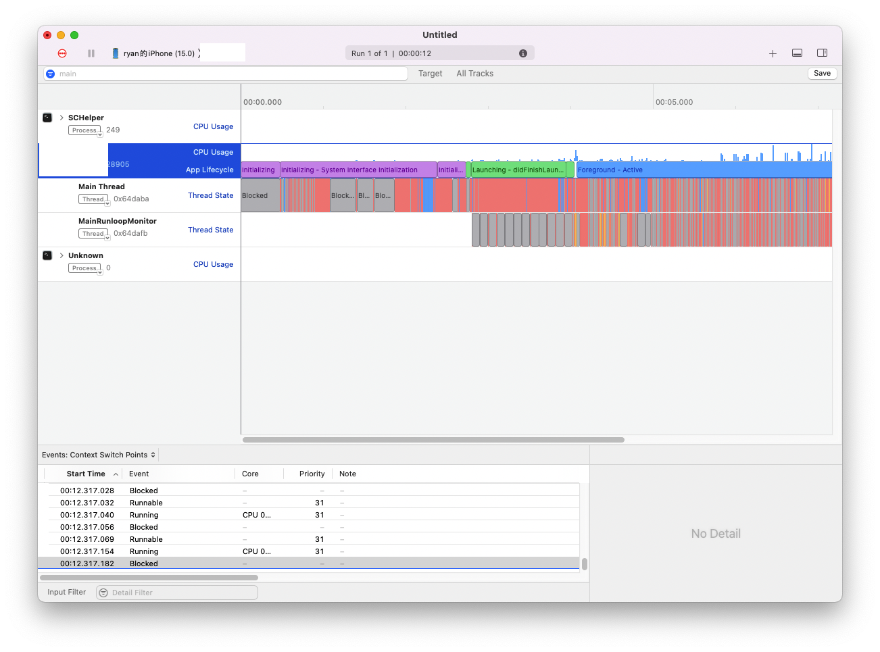Click the SCHelper process terminal icon
880x652 pixels.
tap(47, 118)
